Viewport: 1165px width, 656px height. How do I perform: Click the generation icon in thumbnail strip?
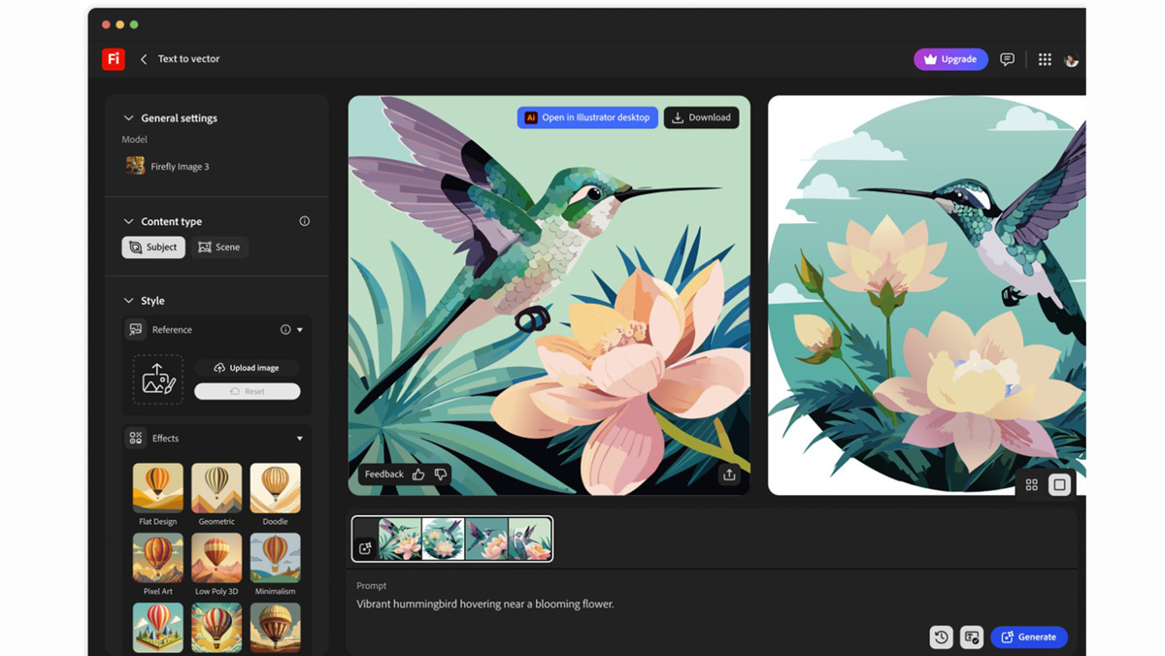[x=365, y=548]
